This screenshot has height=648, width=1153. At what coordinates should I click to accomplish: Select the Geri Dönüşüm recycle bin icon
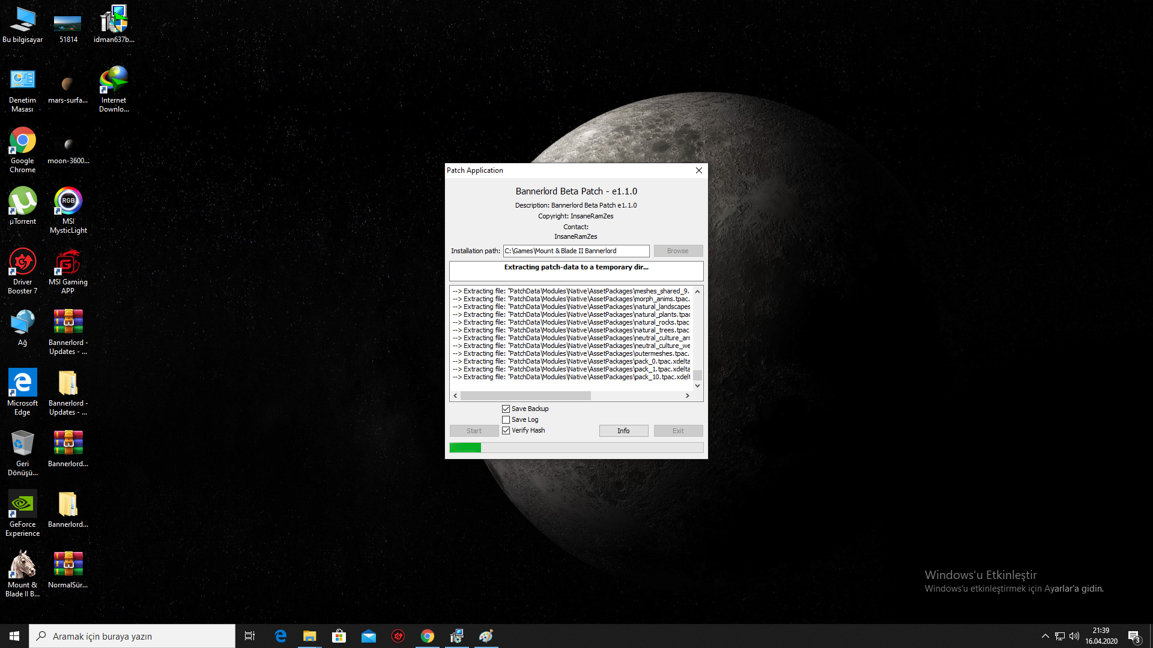tap(23, 454)
